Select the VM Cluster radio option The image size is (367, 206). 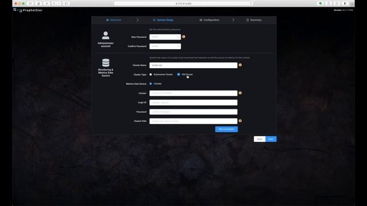pyautogui.click(x=178, y=74)
